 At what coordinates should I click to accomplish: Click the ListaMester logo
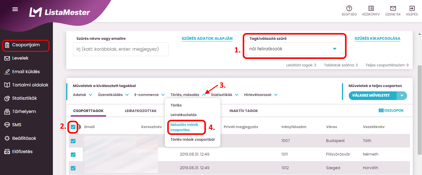coord(60,12)
